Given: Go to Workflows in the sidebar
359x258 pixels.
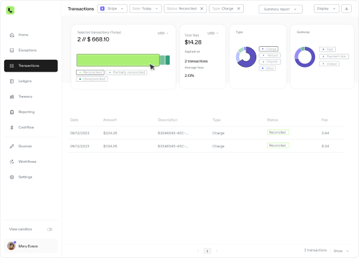Looking at the screenshot, I should 27,162.
